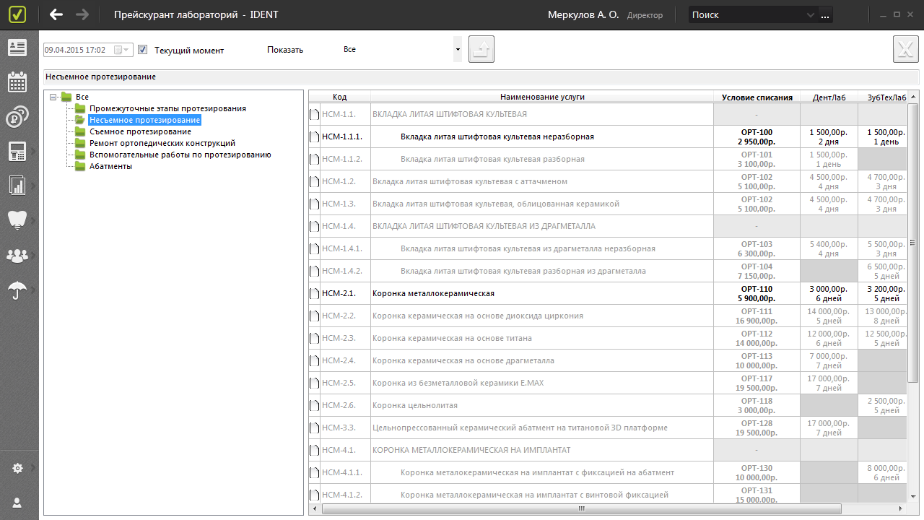This screenshot has height=520, width=924.
Task: Click document icon for row НСМ-4.1.1.
Action: pos(314,472)
